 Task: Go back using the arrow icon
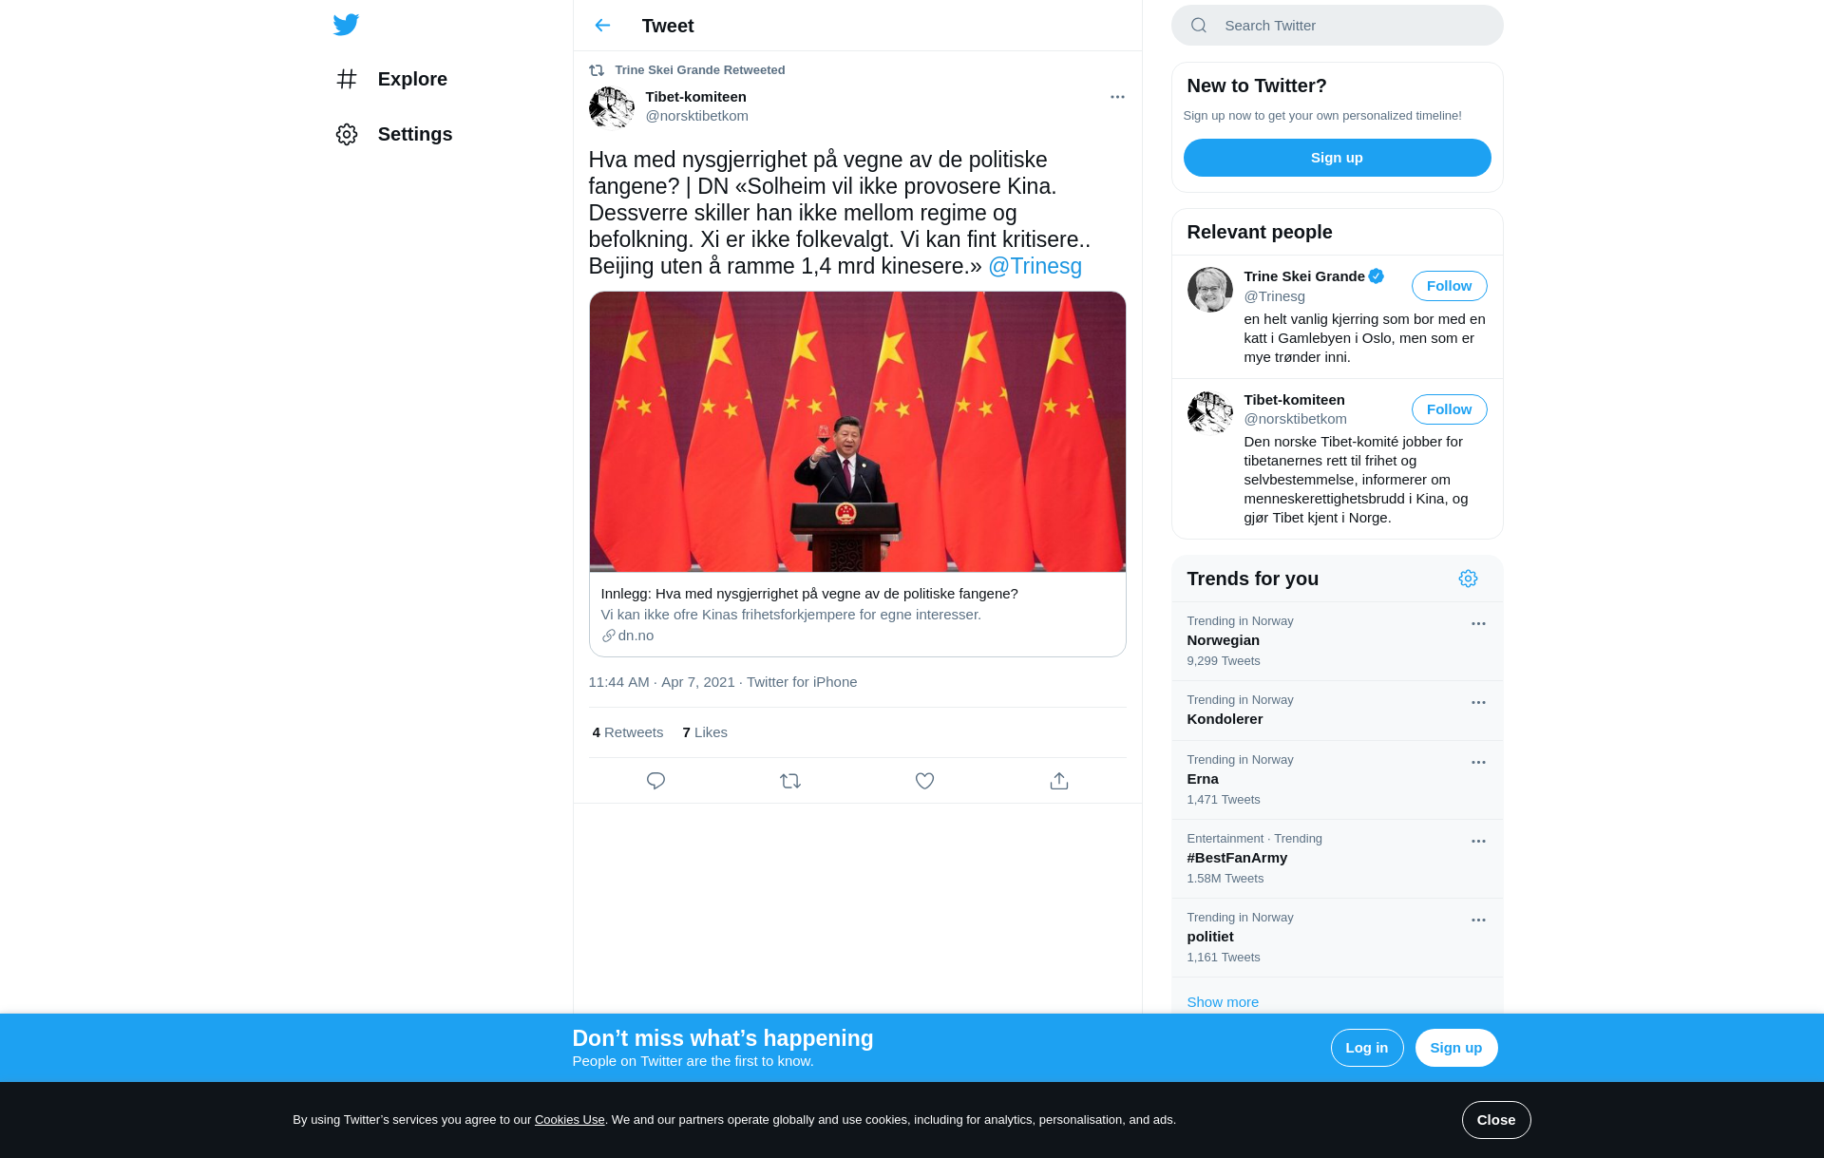602,26
